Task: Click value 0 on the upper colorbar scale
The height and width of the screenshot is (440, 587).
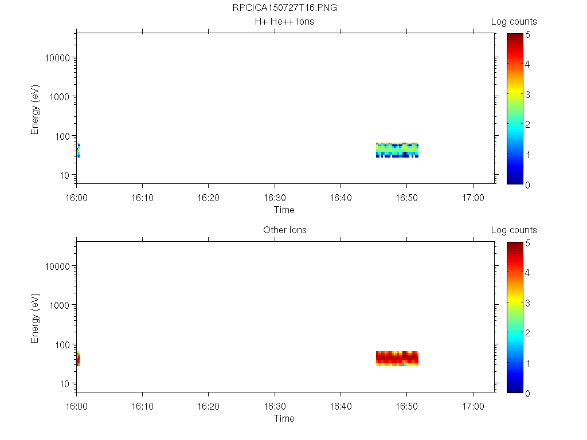Action: coord(527,185)
